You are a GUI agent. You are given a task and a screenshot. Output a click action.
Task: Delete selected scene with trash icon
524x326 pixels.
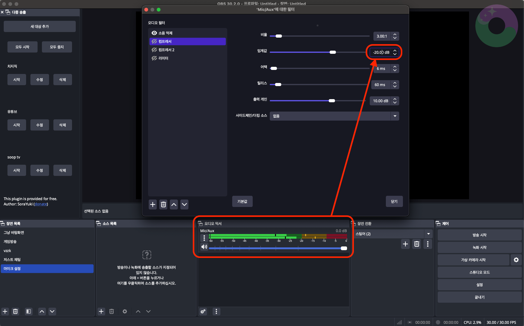coord(15,311)
